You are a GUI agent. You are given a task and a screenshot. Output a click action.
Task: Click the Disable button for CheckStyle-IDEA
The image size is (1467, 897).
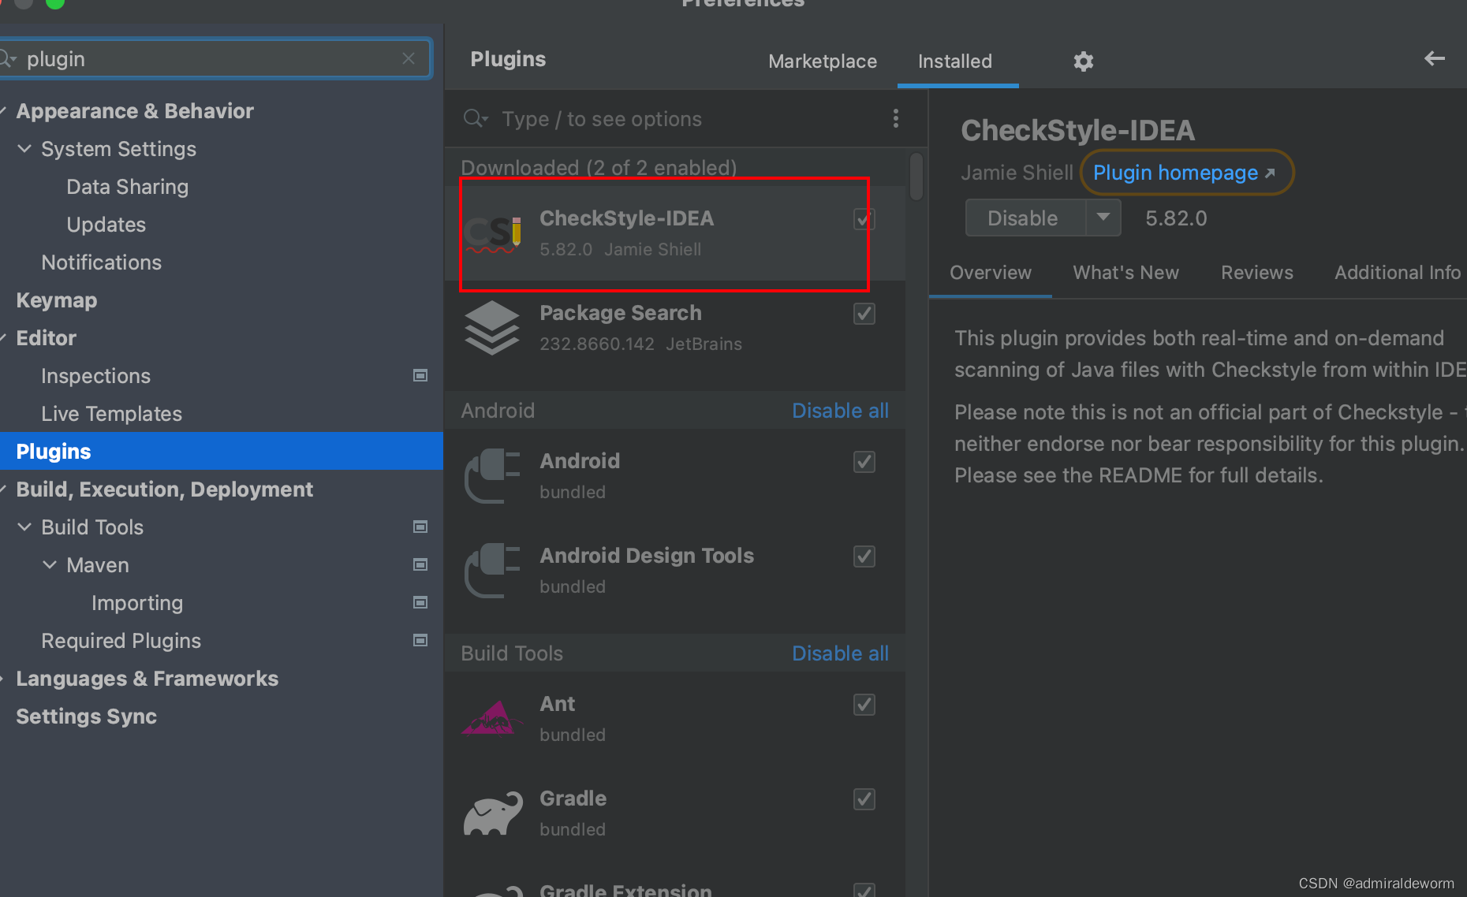(1025, 218)
